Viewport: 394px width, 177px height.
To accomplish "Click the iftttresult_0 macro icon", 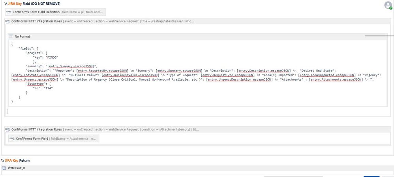I will 4,168.
